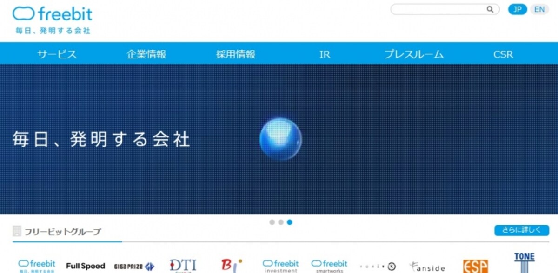The image size is (558, 273).
Task: Open the anside logo
Action: point(427,266)
